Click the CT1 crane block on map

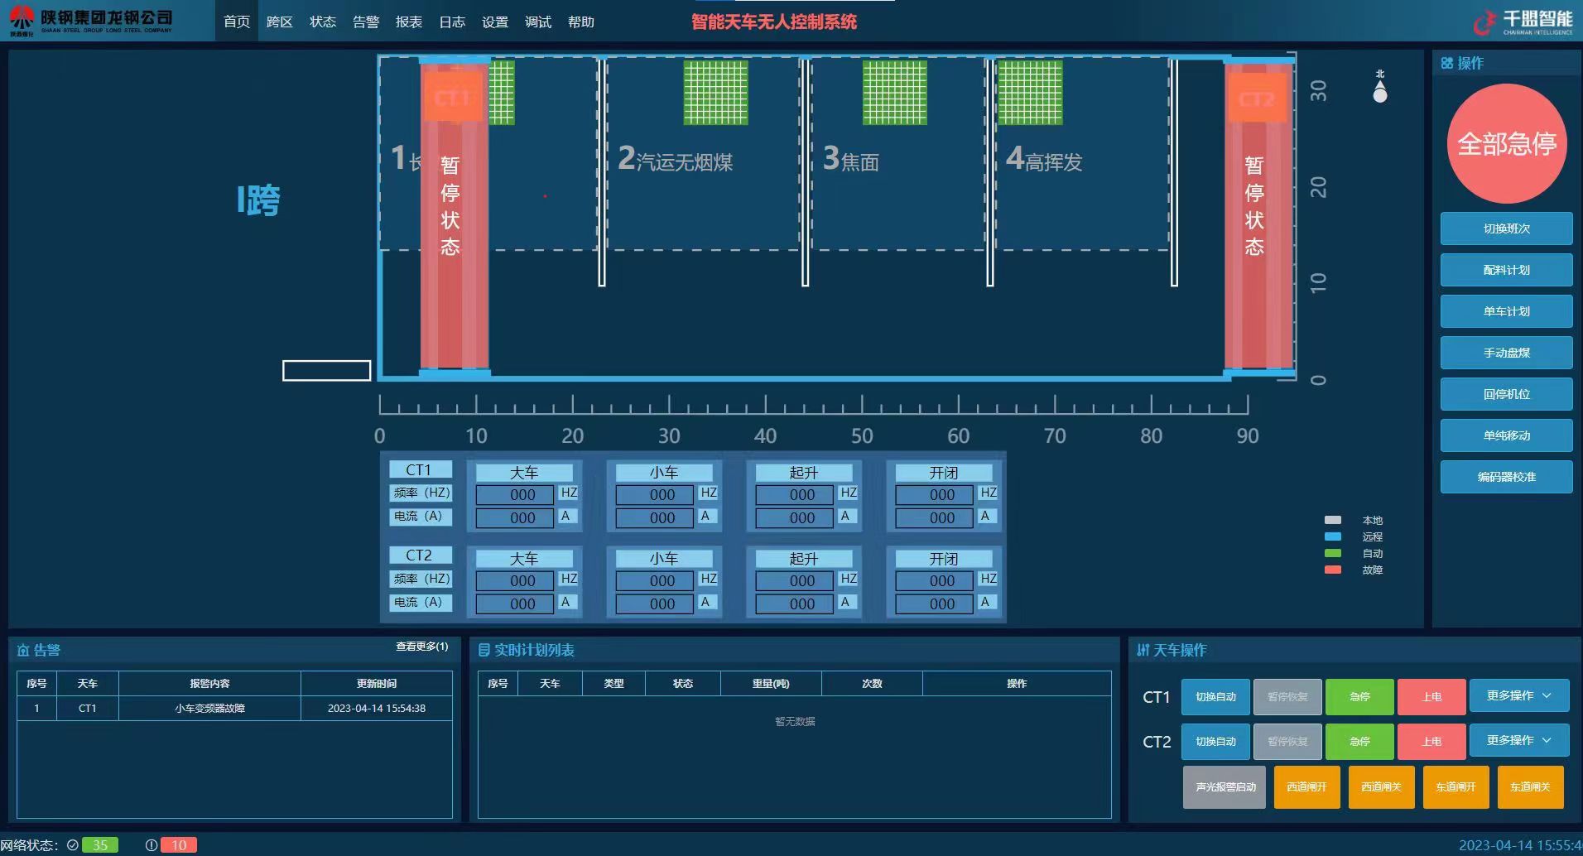click(451, 99)
